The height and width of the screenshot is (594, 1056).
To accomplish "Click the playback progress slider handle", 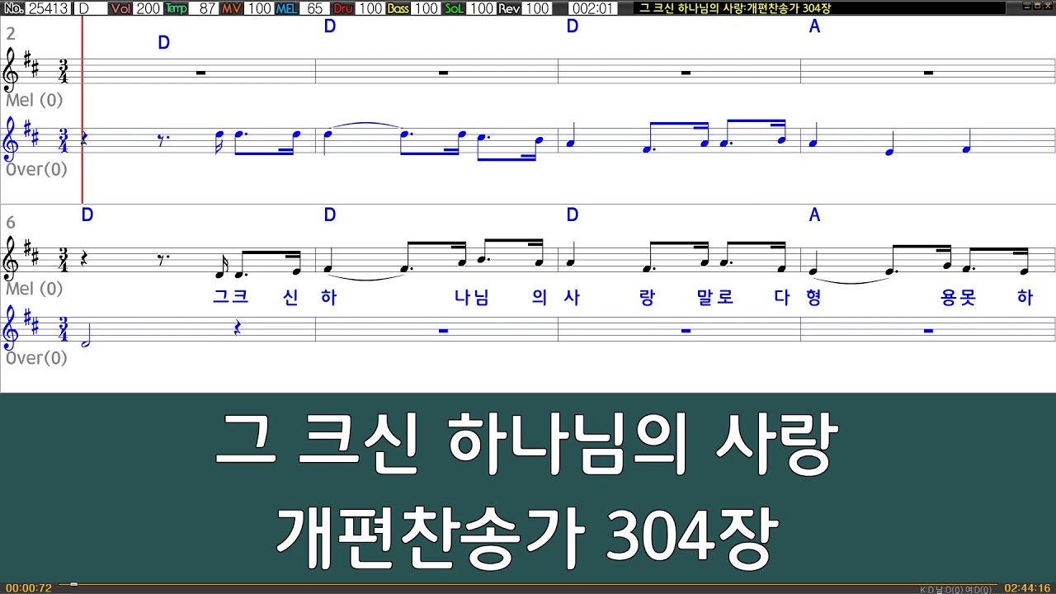I will (73, 584).
